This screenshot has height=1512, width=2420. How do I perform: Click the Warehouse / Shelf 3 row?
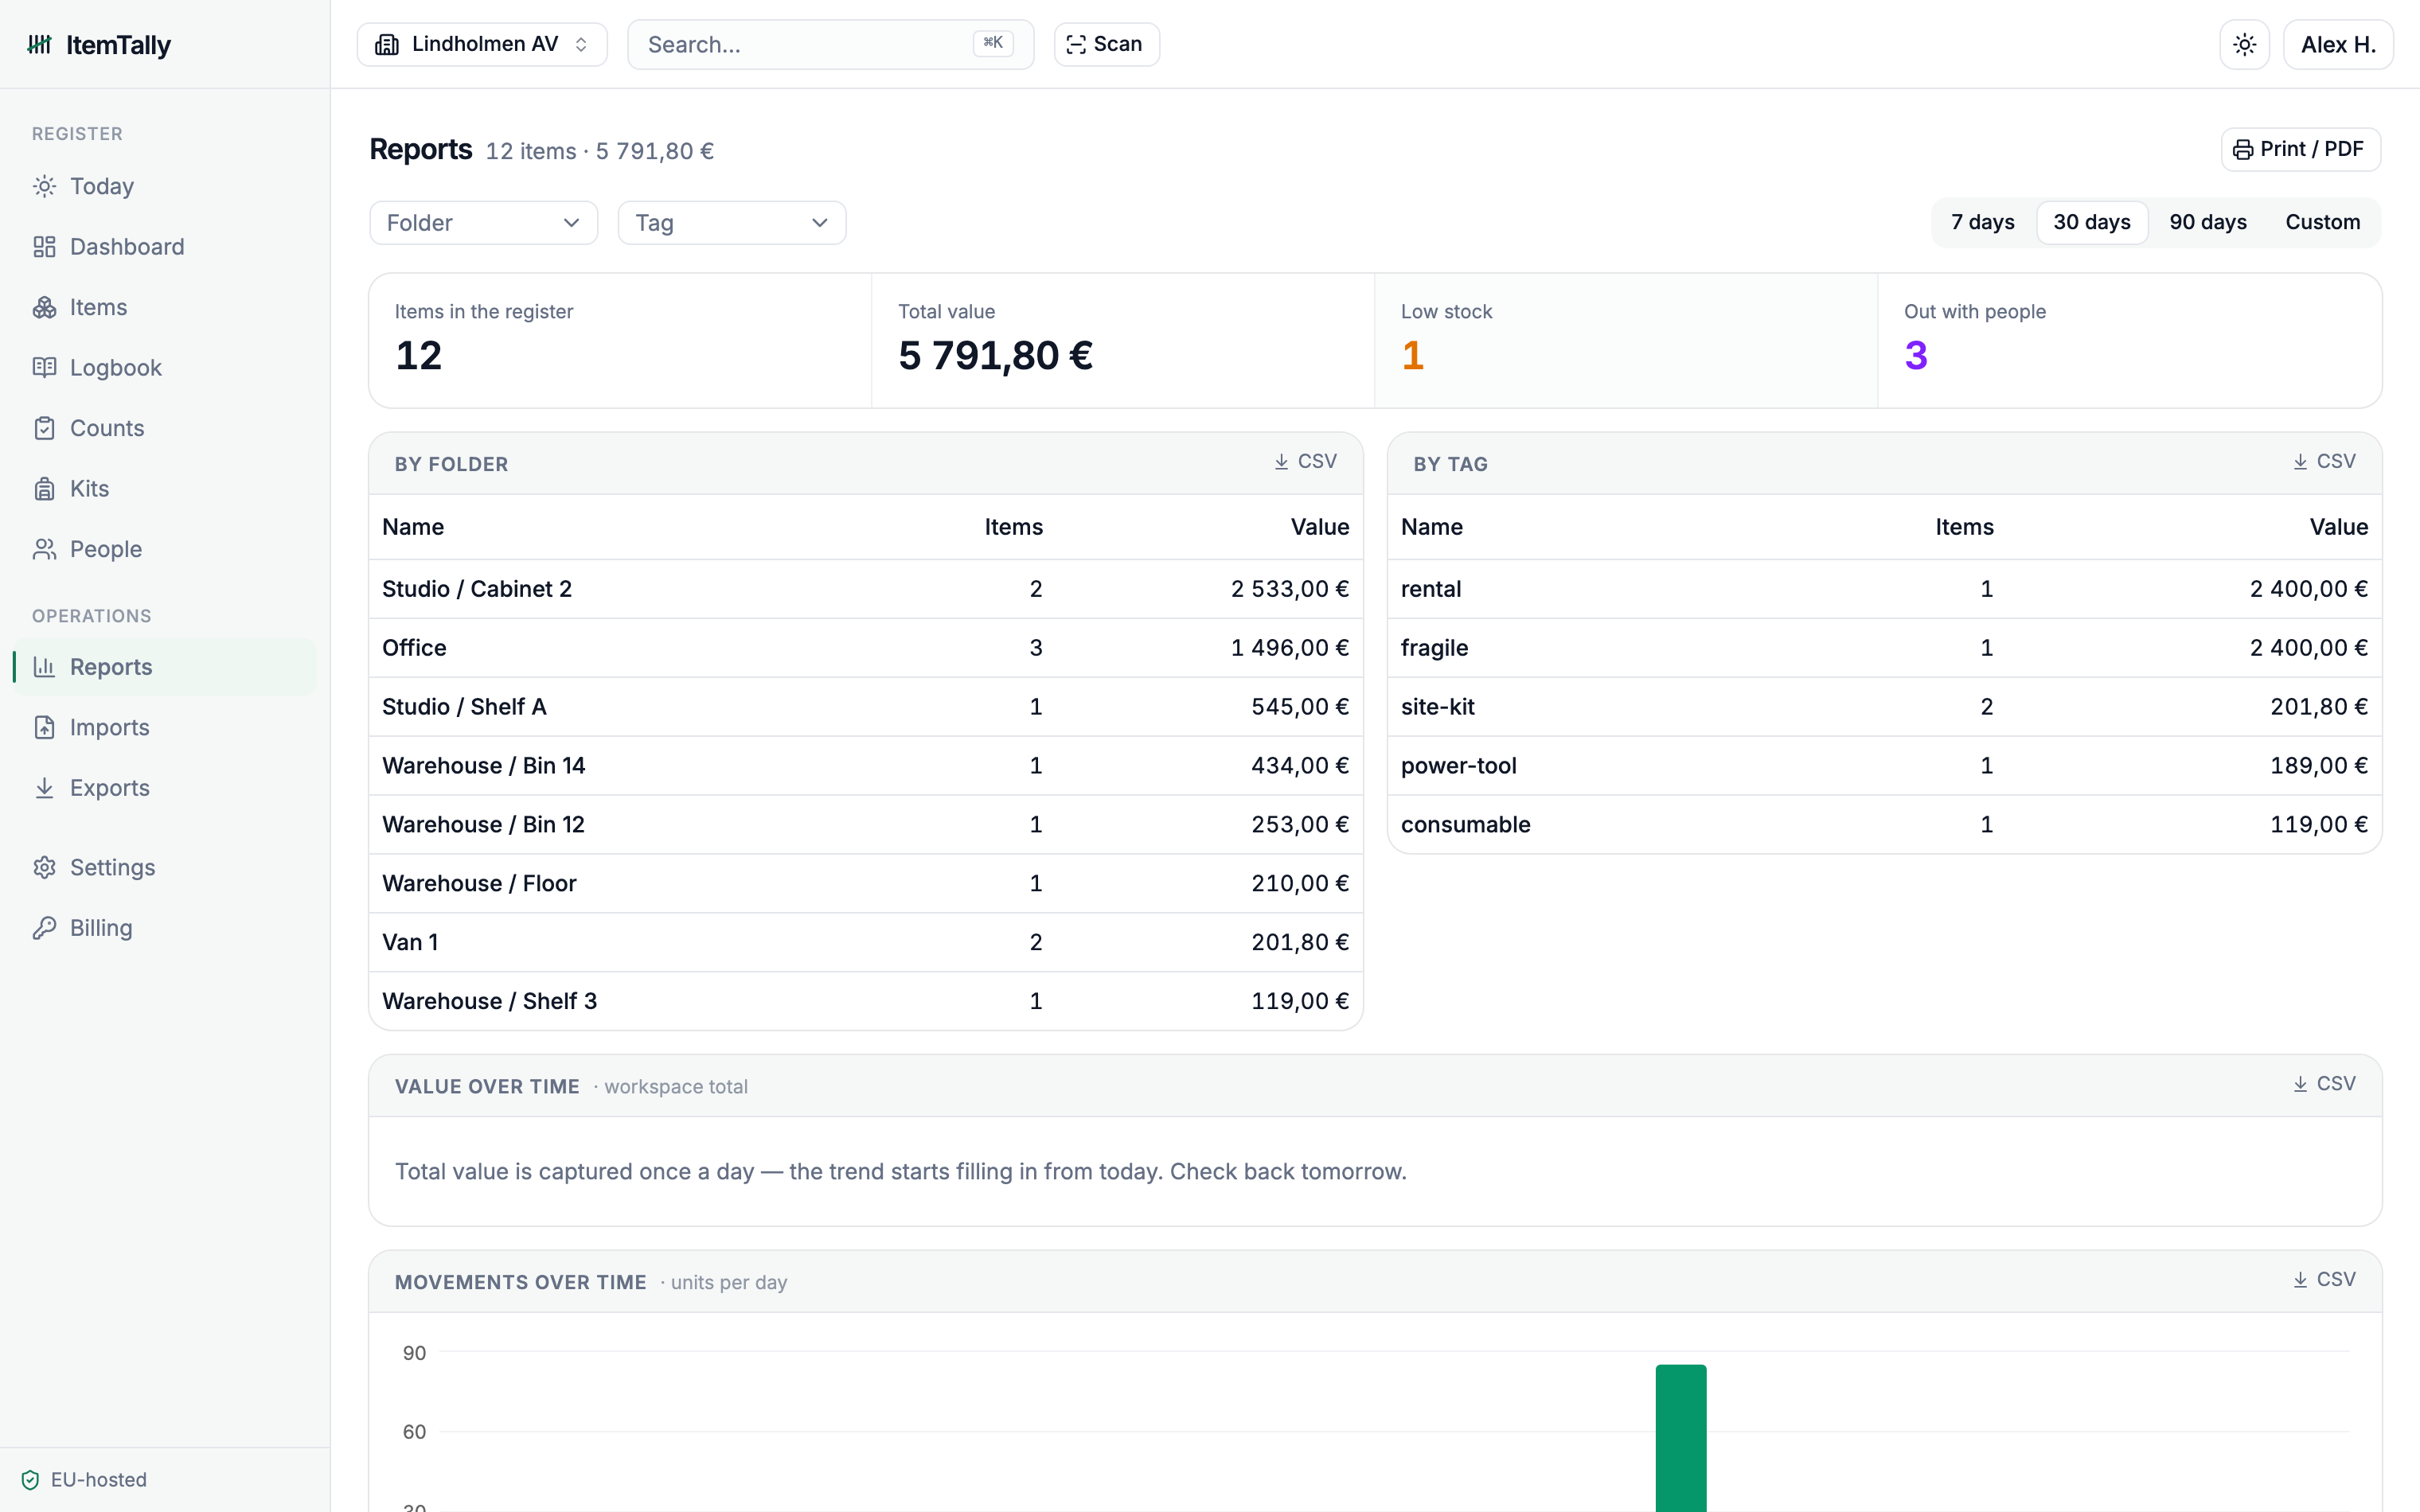866,1001
